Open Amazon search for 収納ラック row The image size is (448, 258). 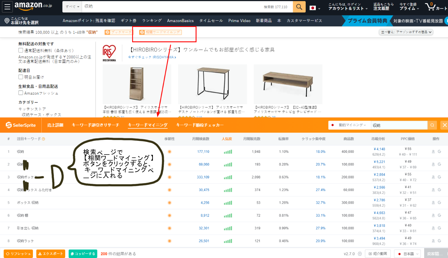(433, 241)
